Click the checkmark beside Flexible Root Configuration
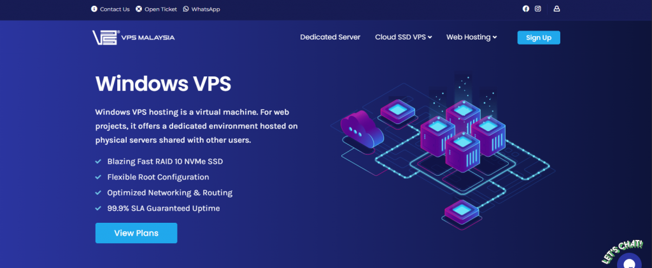The height and width of the screenshot is (268, 652). point(98,177)
